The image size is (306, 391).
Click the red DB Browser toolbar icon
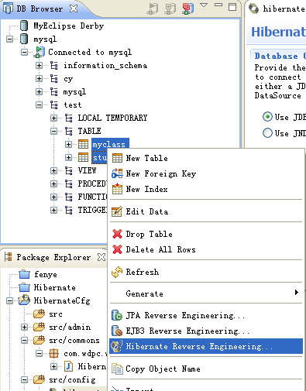(187, 9)
